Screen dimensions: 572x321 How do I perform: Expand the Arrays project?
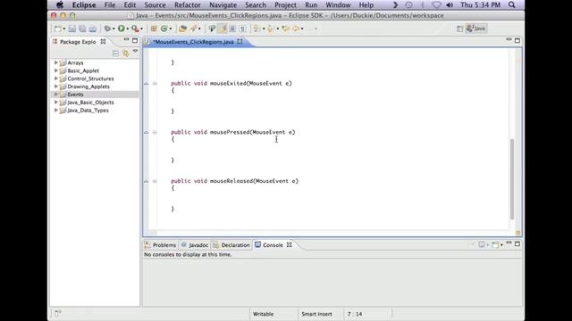point(55,62)
